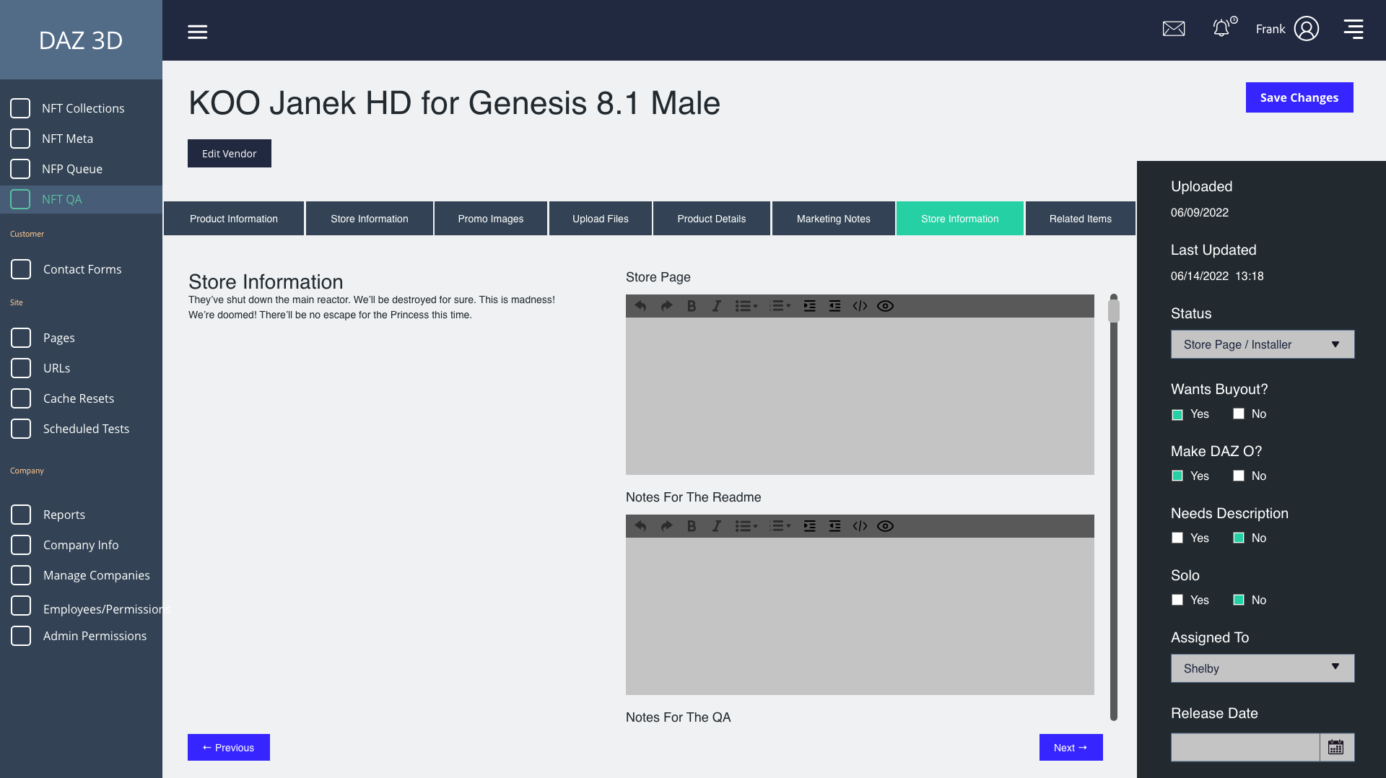The height and width of the screenshot is (778, 1386).
Task: Open Contact Forms in sidebar
Action: pyautogui.click(x=81, y=269)
